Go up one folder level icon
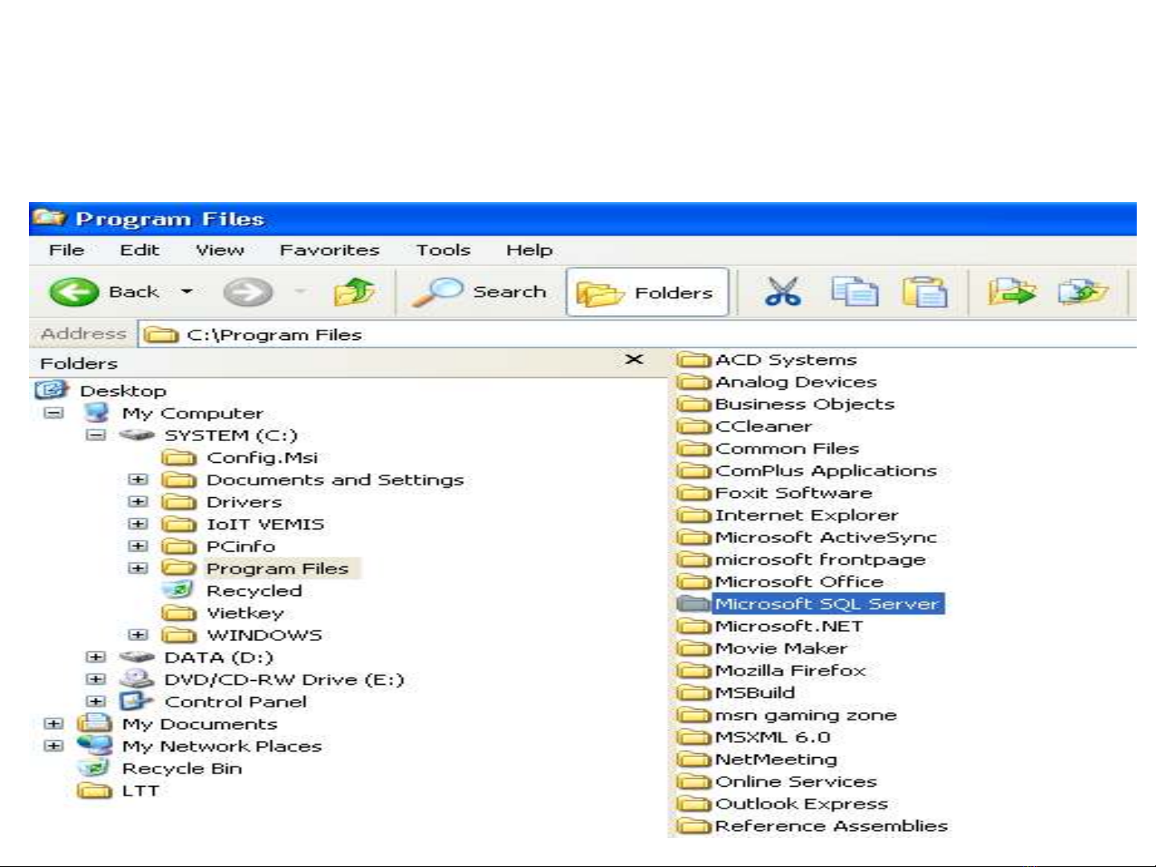Viewport: 1156px width, 867px height. tap(354, 292)
